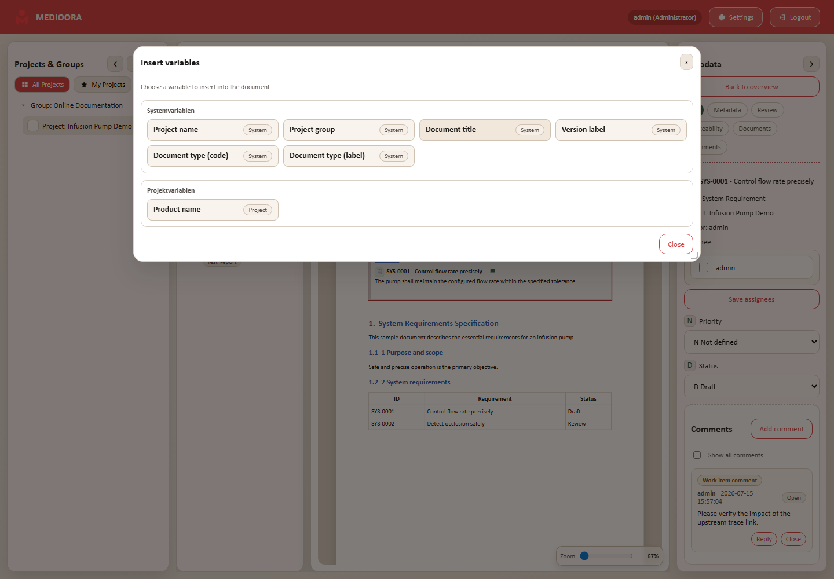The image size is (834, 579).
Task: Open the Review tab
Action: pos(767,110)
